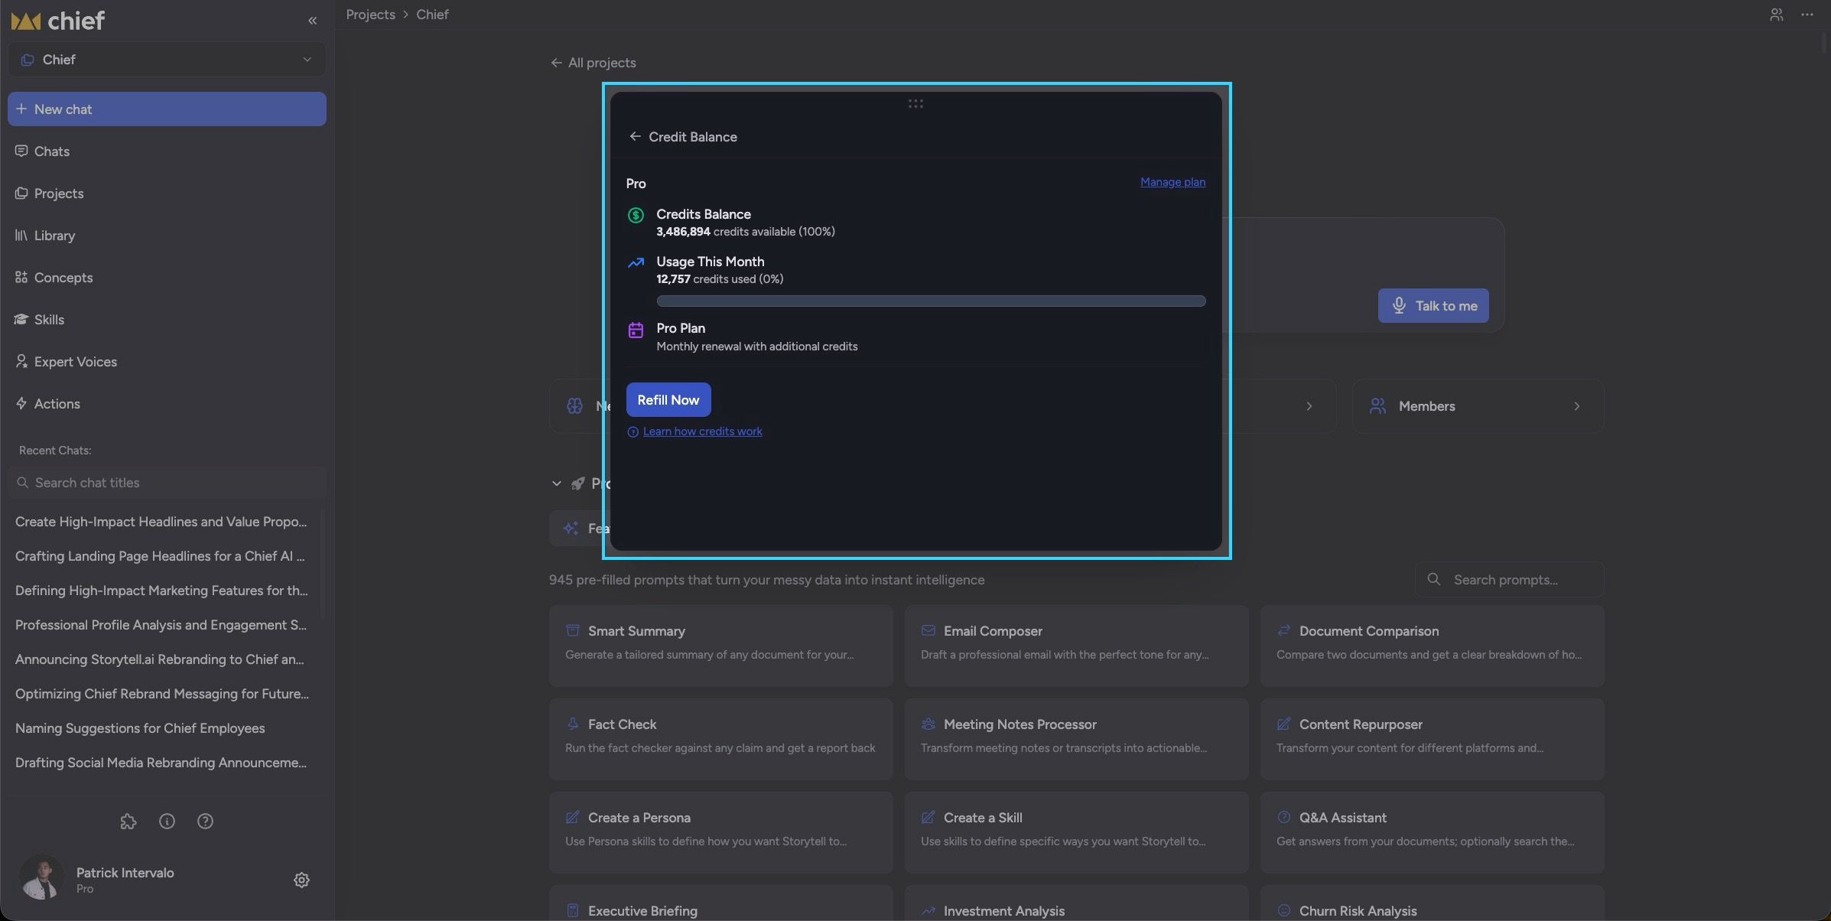Screen dimensions: 1831x921
Task: Click the Document Comparison icon
Action: click(1283, 631)
